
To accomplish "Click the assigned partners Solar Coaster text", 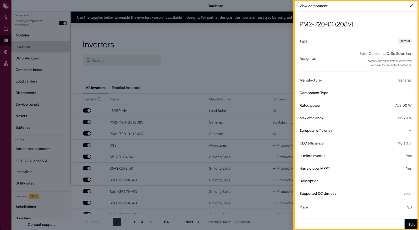I will [385, 54].
